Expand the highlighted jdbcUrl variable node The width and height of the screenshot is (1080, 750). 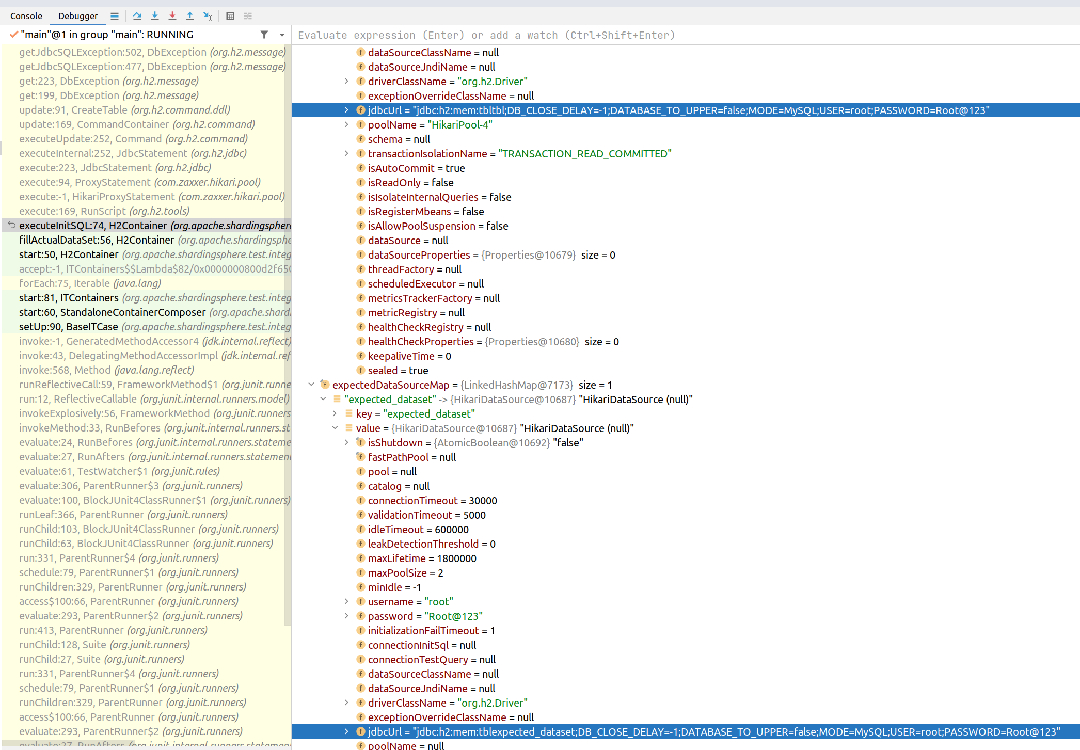tap(346, 110)
